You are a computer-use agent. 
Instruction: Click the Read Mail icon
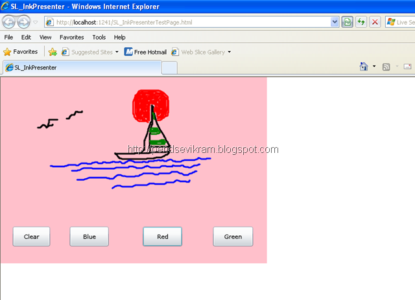click(407, 66)
